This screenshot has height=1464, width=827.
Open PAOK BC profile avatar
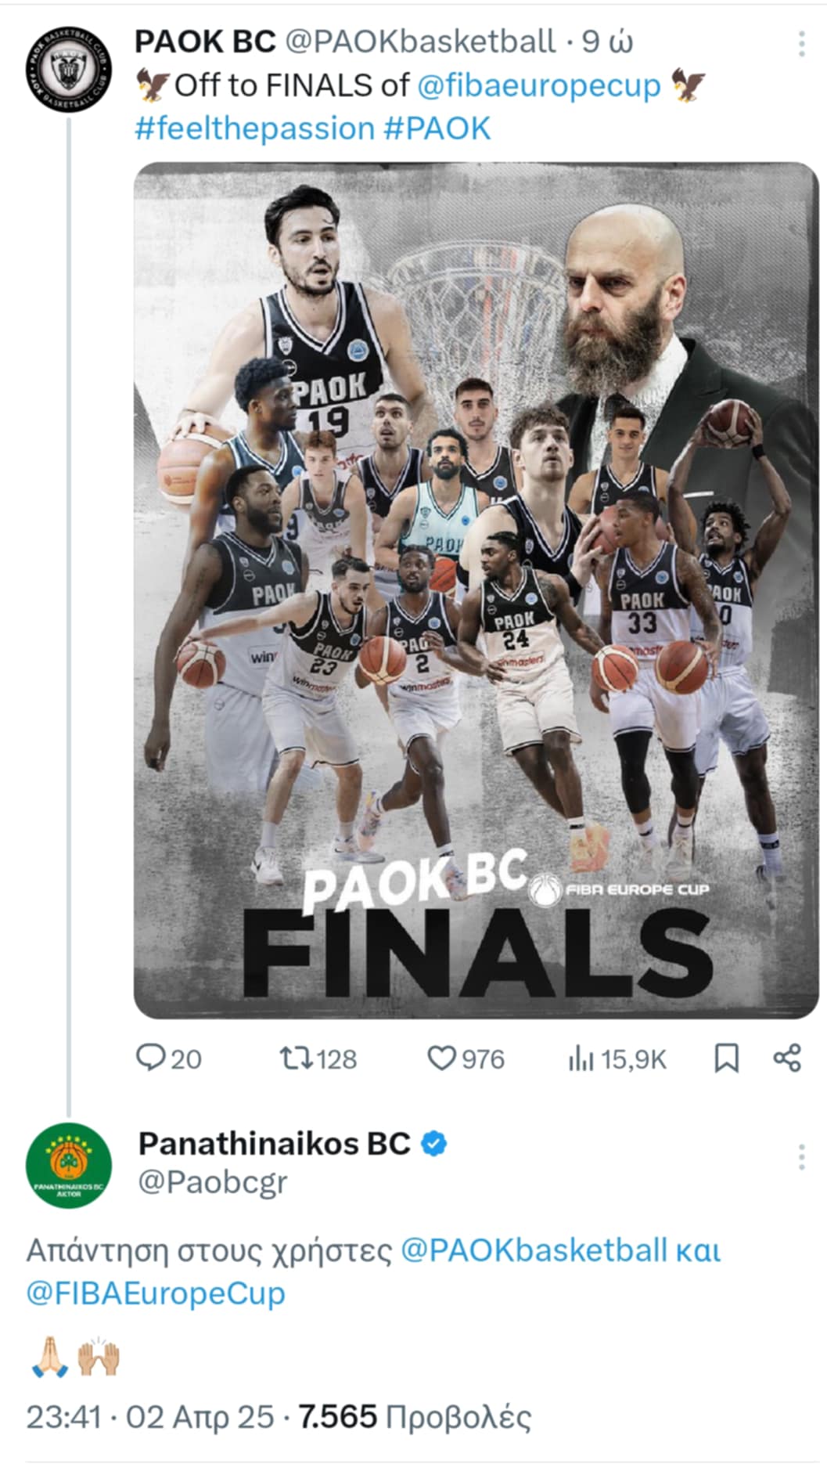[x=68, y=69]
